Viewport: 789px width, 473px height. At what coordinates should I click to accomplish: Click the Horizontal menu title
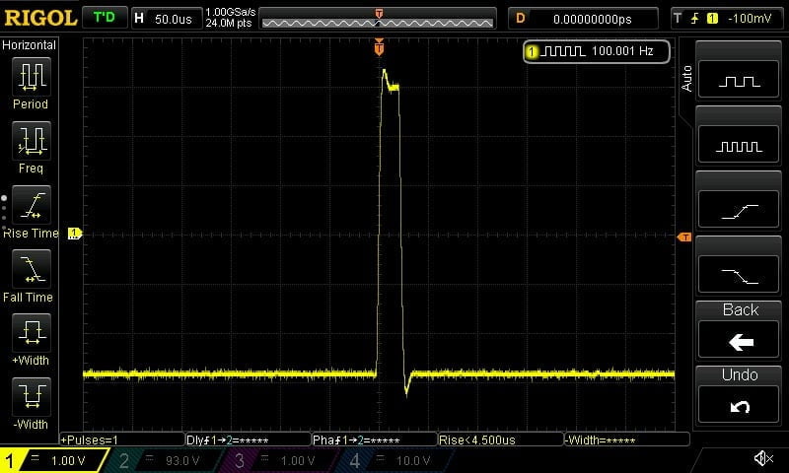[29, 45]
